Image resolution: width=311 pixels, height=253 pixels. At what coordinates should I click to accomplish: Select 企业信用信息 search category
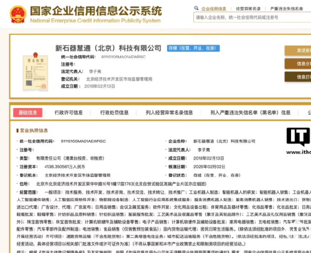(214, 9)
